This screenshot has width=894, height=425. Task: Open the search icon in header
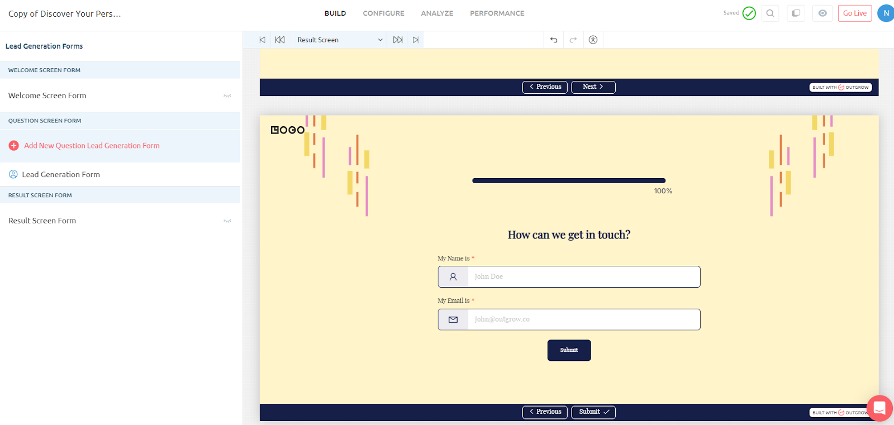(x=770, y=13)
